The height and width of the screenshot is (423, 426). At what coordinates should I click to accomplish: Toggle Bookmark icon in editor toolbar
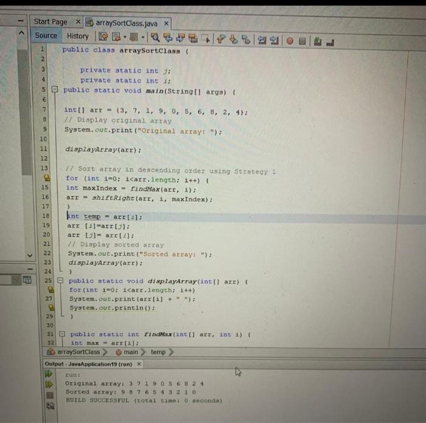tap(246, 40)
